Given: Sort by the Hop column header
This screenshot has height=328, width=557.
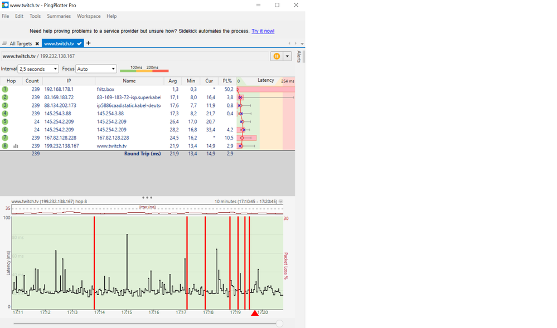Looking at the screenshot, I should point(11,81).
